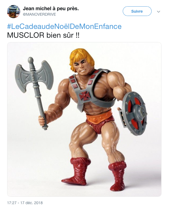The image size is (170, 208).
Task: Open the #LeCadeaudeNoëlDeMonEnfance hashtag link
Action: 64,26
